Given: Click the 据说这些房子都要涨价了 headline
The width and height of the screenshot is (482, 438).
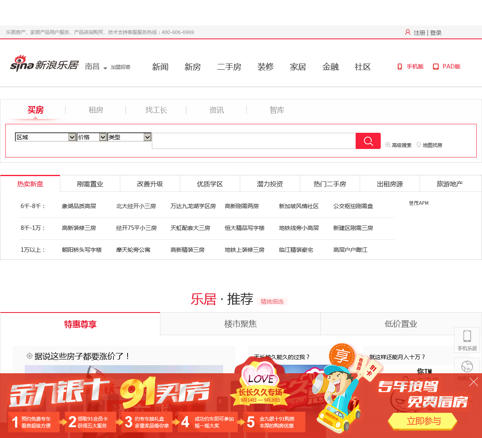Looking at the screenshot, I should (81, 356).
